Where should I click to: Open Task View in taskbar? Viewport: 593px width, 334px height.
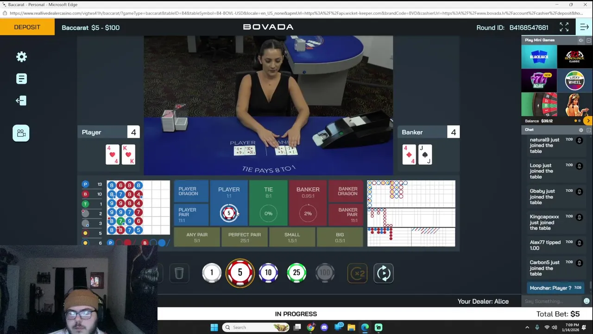coord(297,328)
